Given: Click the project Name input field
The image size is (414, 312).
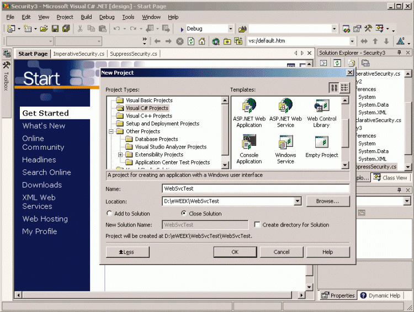Looking at the screenshot, I should [x=256, y=188].
